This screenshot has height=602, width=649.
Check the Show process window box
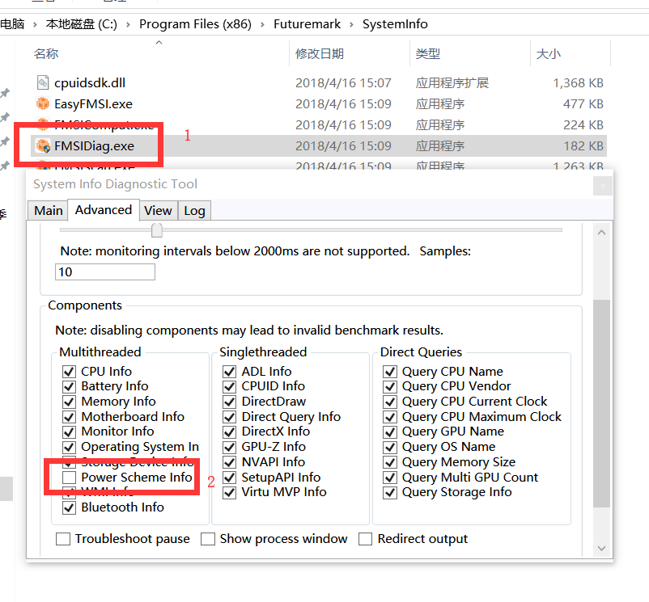[x=208, y=539]
